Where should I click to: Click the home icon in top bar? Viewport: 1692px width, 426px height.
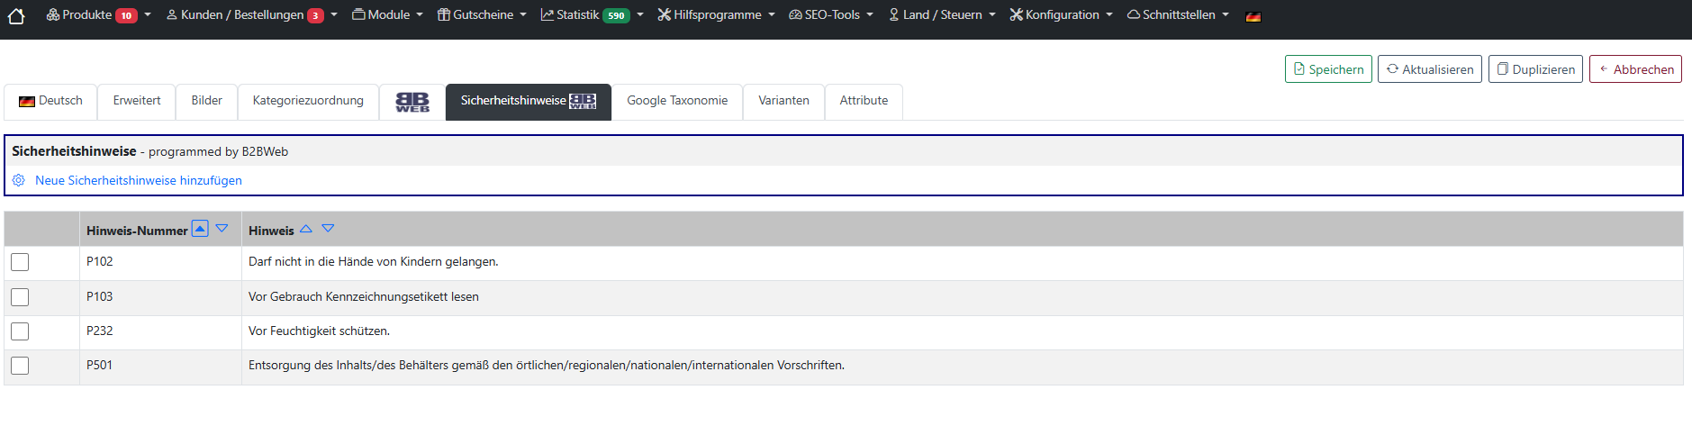pyautogui.click(x=16, y=15)
